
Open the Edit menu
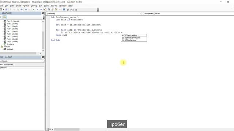coord(7,6)
